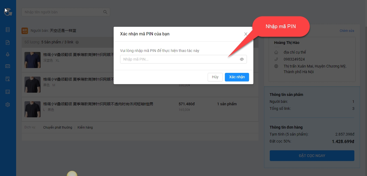Screen dimensions: 367x176
Task: Click the Chỉnh sửa link
Action: 347,31
